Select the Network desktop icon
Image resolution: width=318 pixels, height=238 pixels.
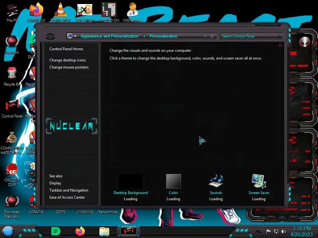coord(12,45)
